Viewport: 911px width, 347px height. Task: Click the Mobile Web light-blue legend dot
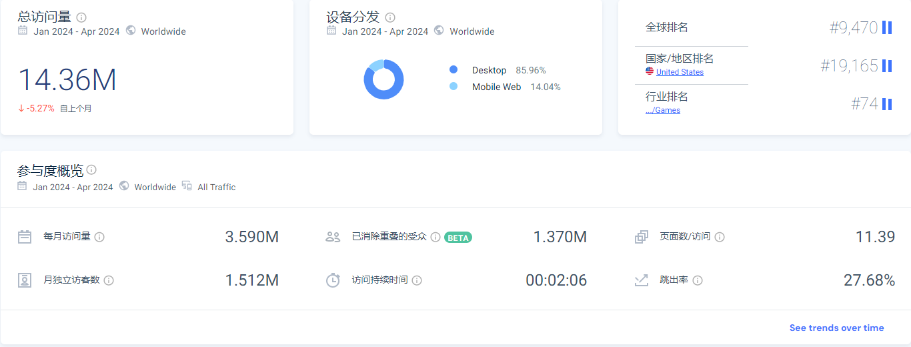453,87
